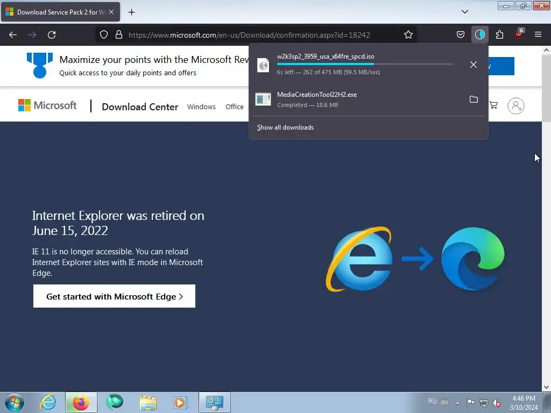Click Maximize your points Rewards banner text
Screen dimensions: 551x413
pos(154,60)
